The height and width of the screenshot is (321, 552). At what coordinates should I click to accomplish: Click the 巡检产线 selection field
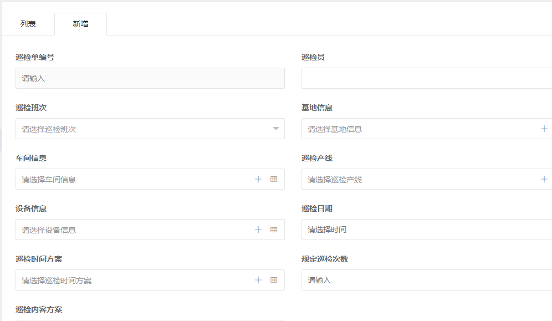pos(416,179)
